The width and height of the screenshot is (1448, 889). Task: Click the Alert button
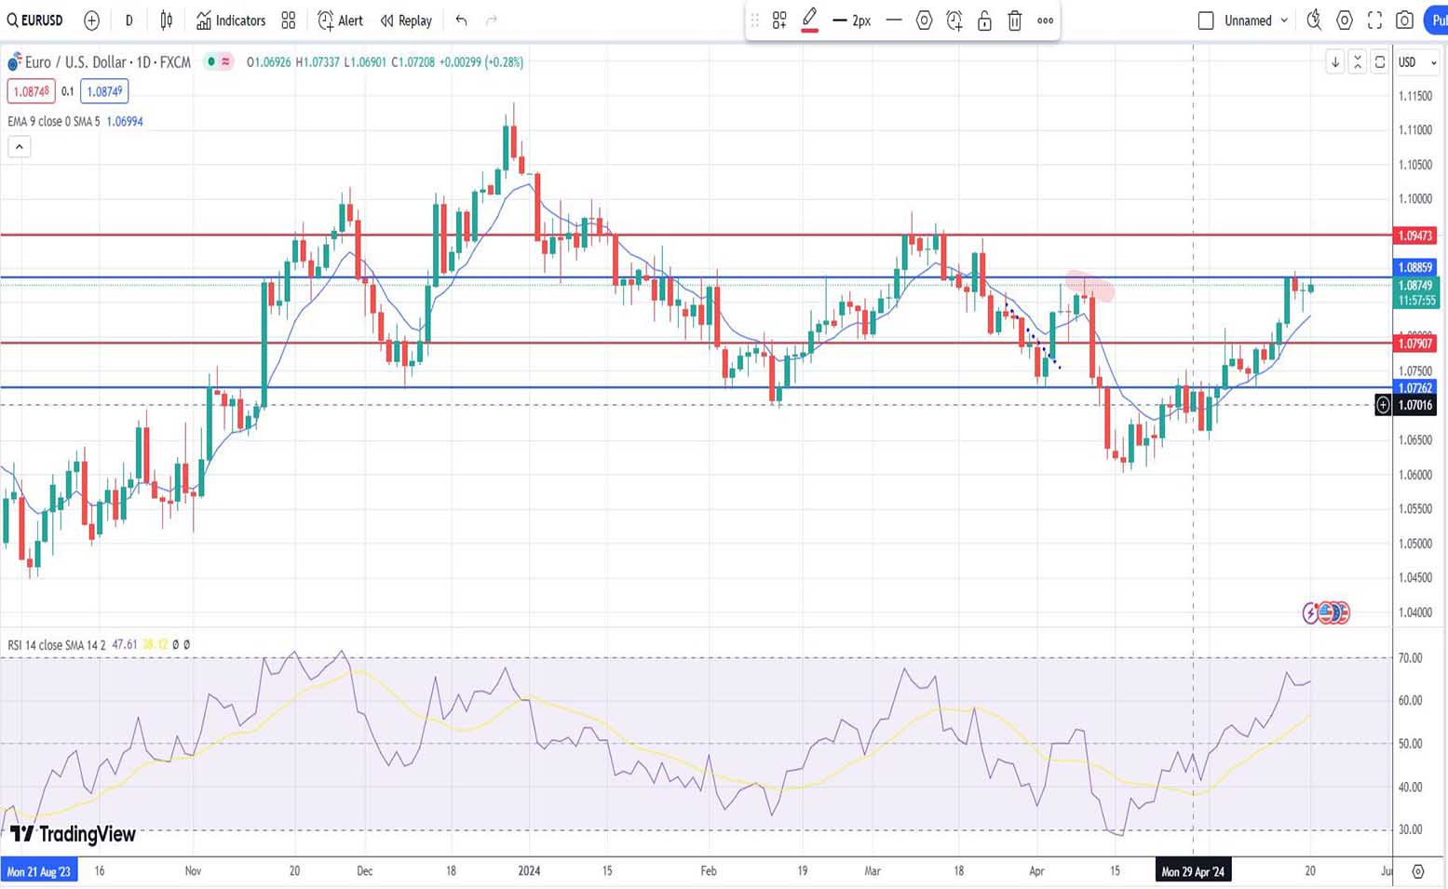pos(340,20)
